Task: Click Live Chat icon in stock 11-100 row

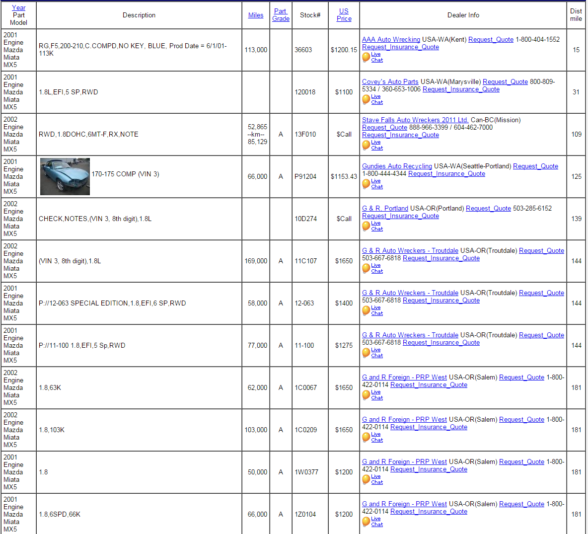Action: pos(366,353)
